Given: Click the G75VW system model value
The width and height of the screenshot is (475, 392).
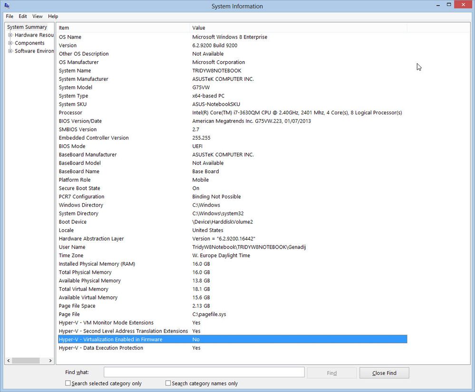Looking at the screenshot, I should point(201,87).
